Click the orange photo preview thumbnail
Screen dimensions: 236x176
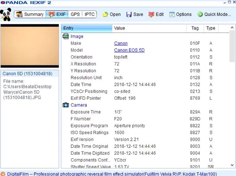click(x=30, y=46)
